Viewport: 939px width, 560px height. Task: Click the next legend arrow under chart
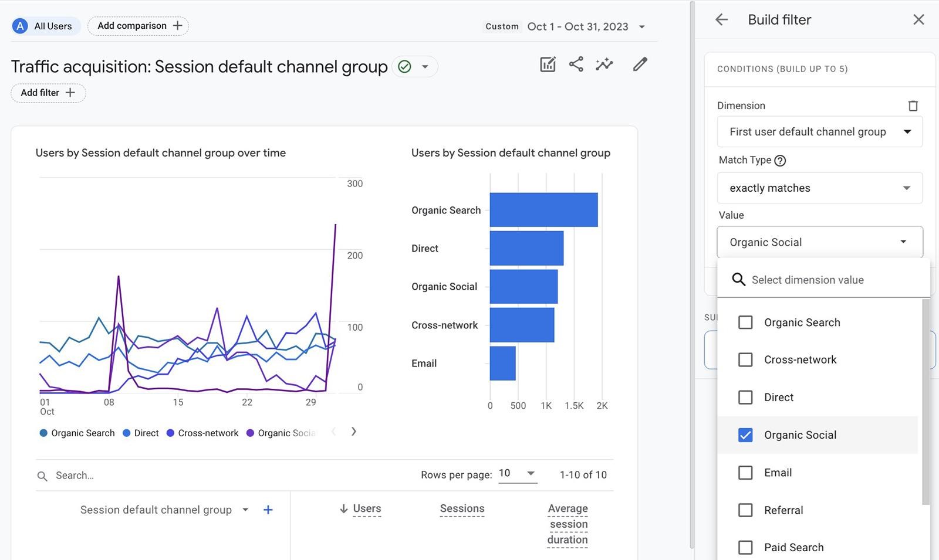tap(353, 432)
